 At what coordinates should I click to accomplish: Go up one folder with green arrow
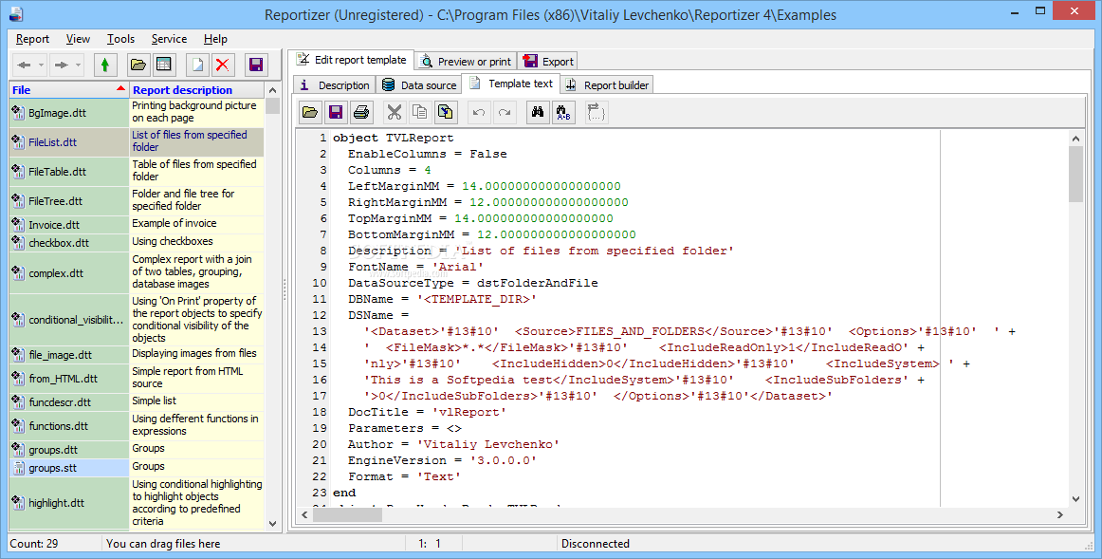[x=104, y=65]
